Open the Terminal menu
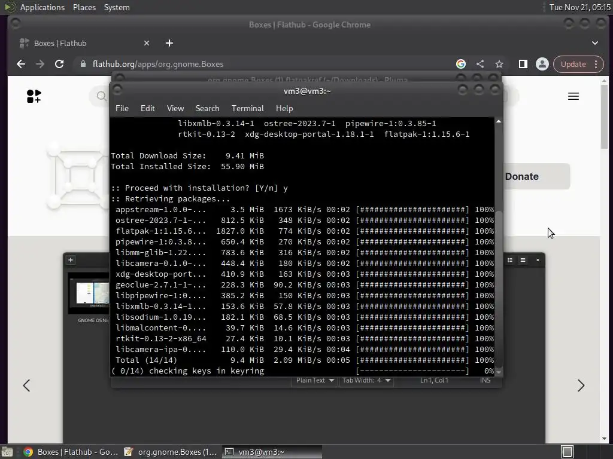This screenshot has width=613, height=459. point(247,109)
